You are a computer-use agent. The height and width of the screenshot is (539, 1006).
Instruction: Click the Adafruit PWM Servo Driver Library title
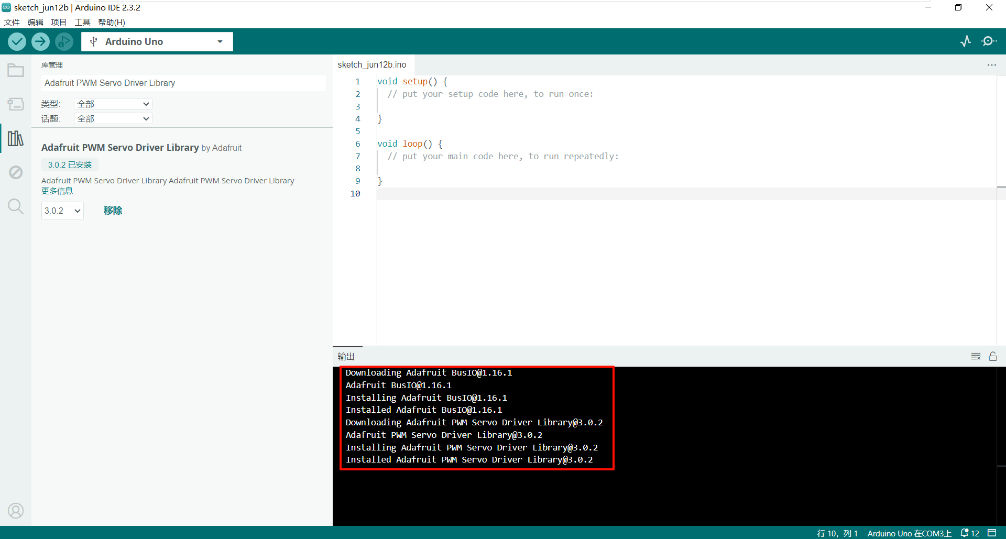tap(120, 147)
